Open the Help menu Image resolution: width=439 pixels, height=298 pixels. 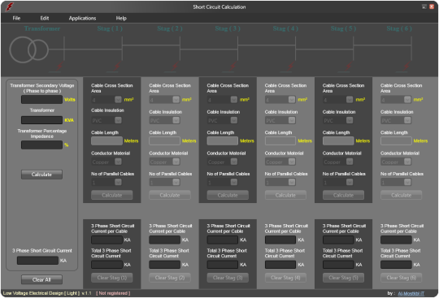[121, 18]
